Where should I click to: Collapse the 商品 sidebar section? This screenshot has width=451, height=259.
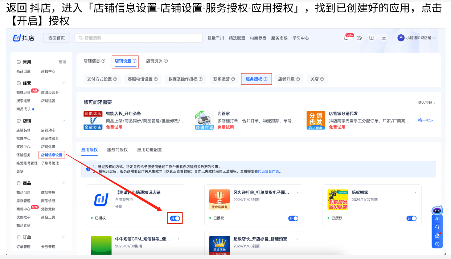pos(64,183)
